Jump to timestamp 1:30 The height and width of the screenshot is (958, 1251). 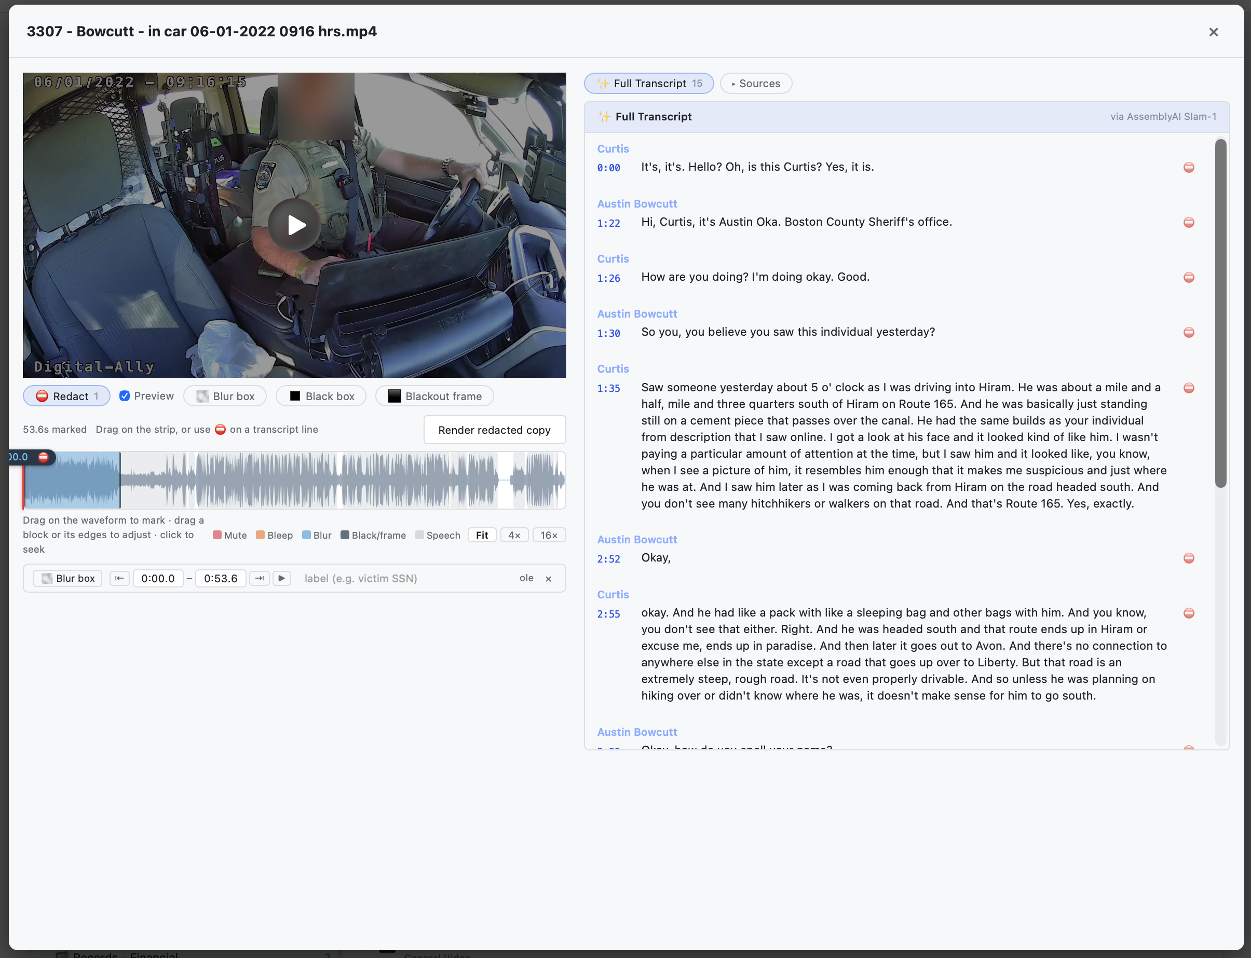[x=609, y=333]
